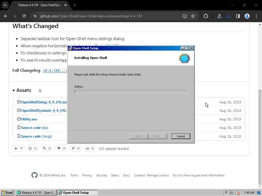Open a new browser tab
Viewport: 262px width, 196px height.
75,5
